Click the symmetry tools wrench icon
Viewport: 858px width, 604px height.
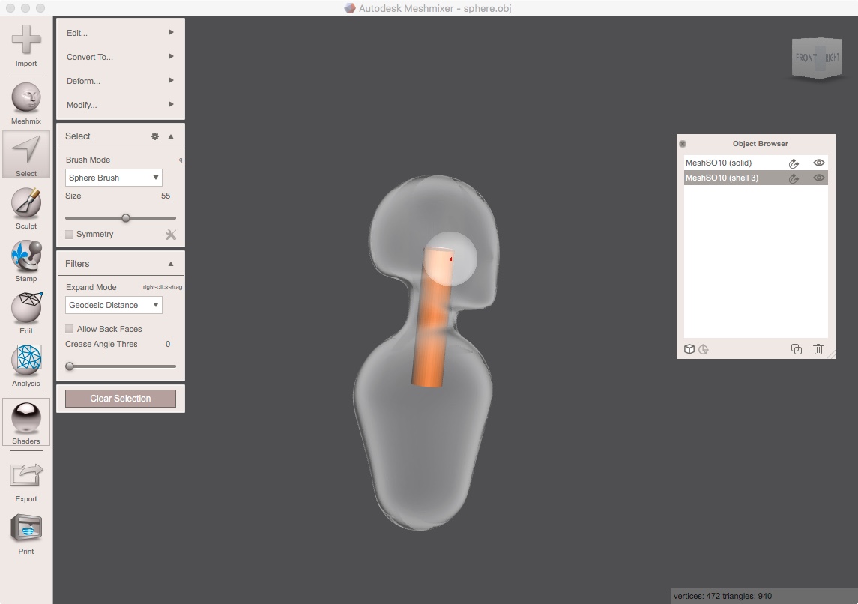171,235
